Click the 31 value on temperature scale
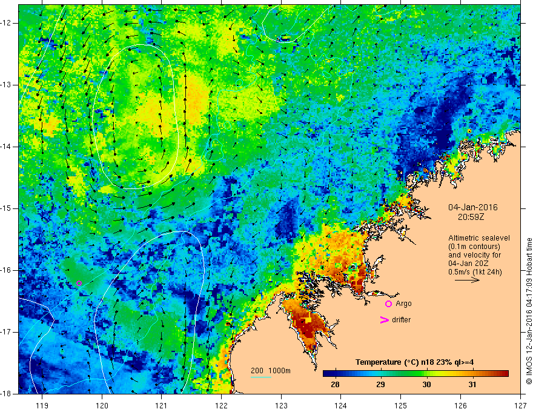 click(x=472, y=385)
